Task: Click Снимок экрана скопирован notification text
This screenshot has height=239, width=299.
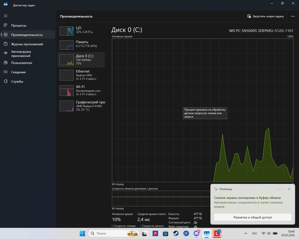Action: click(247, 198)
